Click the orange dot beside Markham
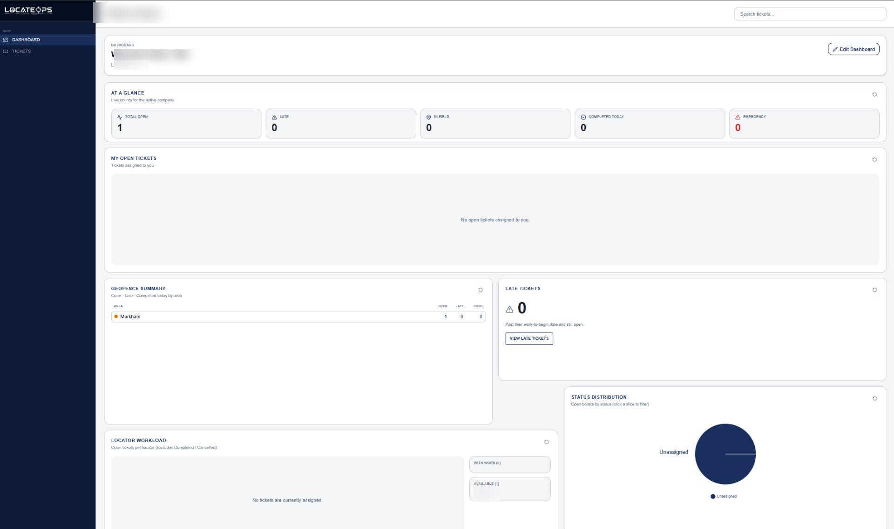The width and height of the screenshot is (894, 529). coord(116,317)
